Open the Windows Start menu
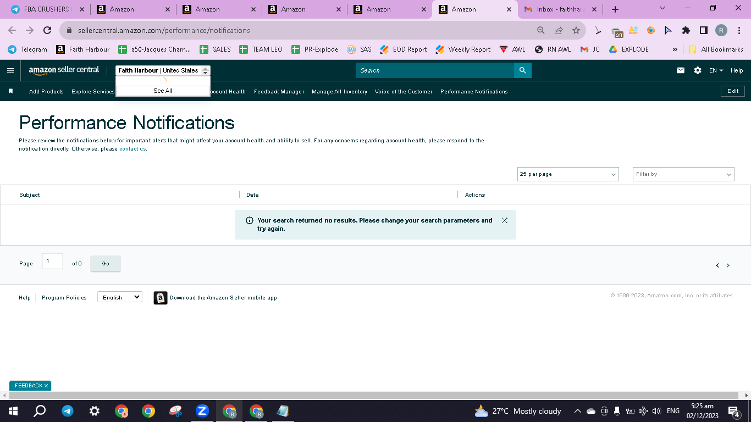Image resolution: width=751 pixels, height=422 pixels. (x=13, y=411)
